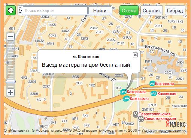Click the Найти search button

(x=100, y=10)
